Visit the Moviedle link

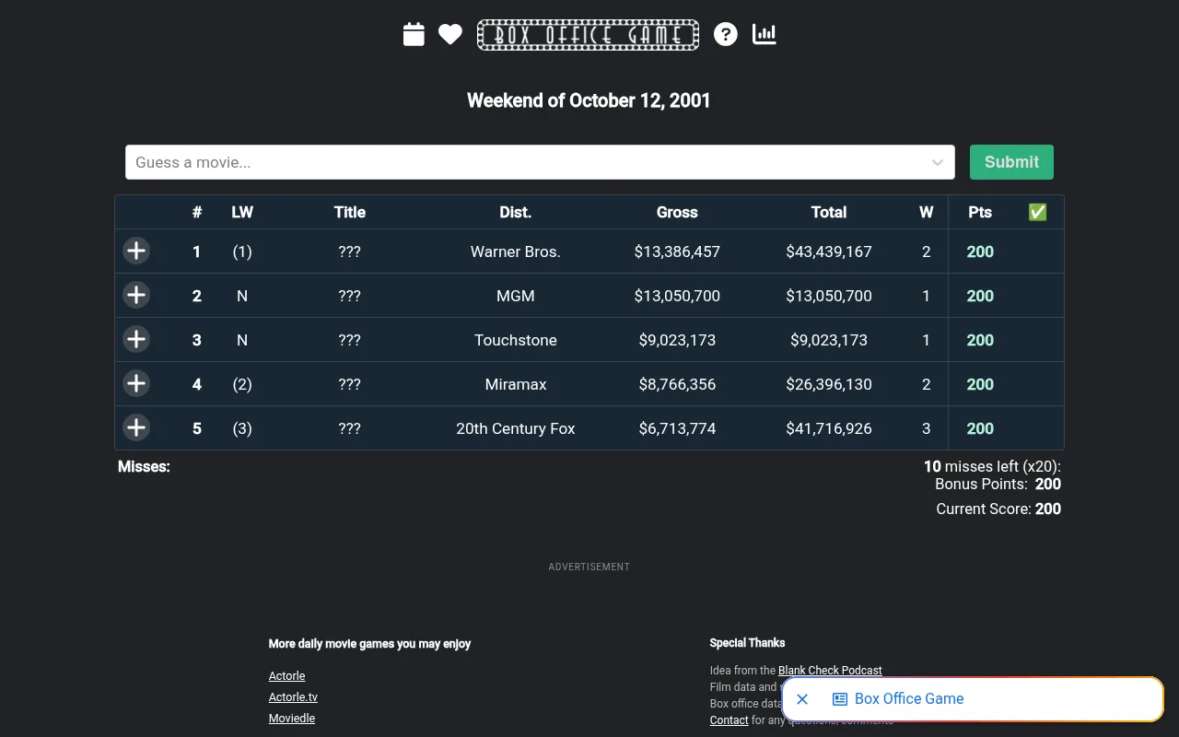pyautogui.click(x=292, y=718)
